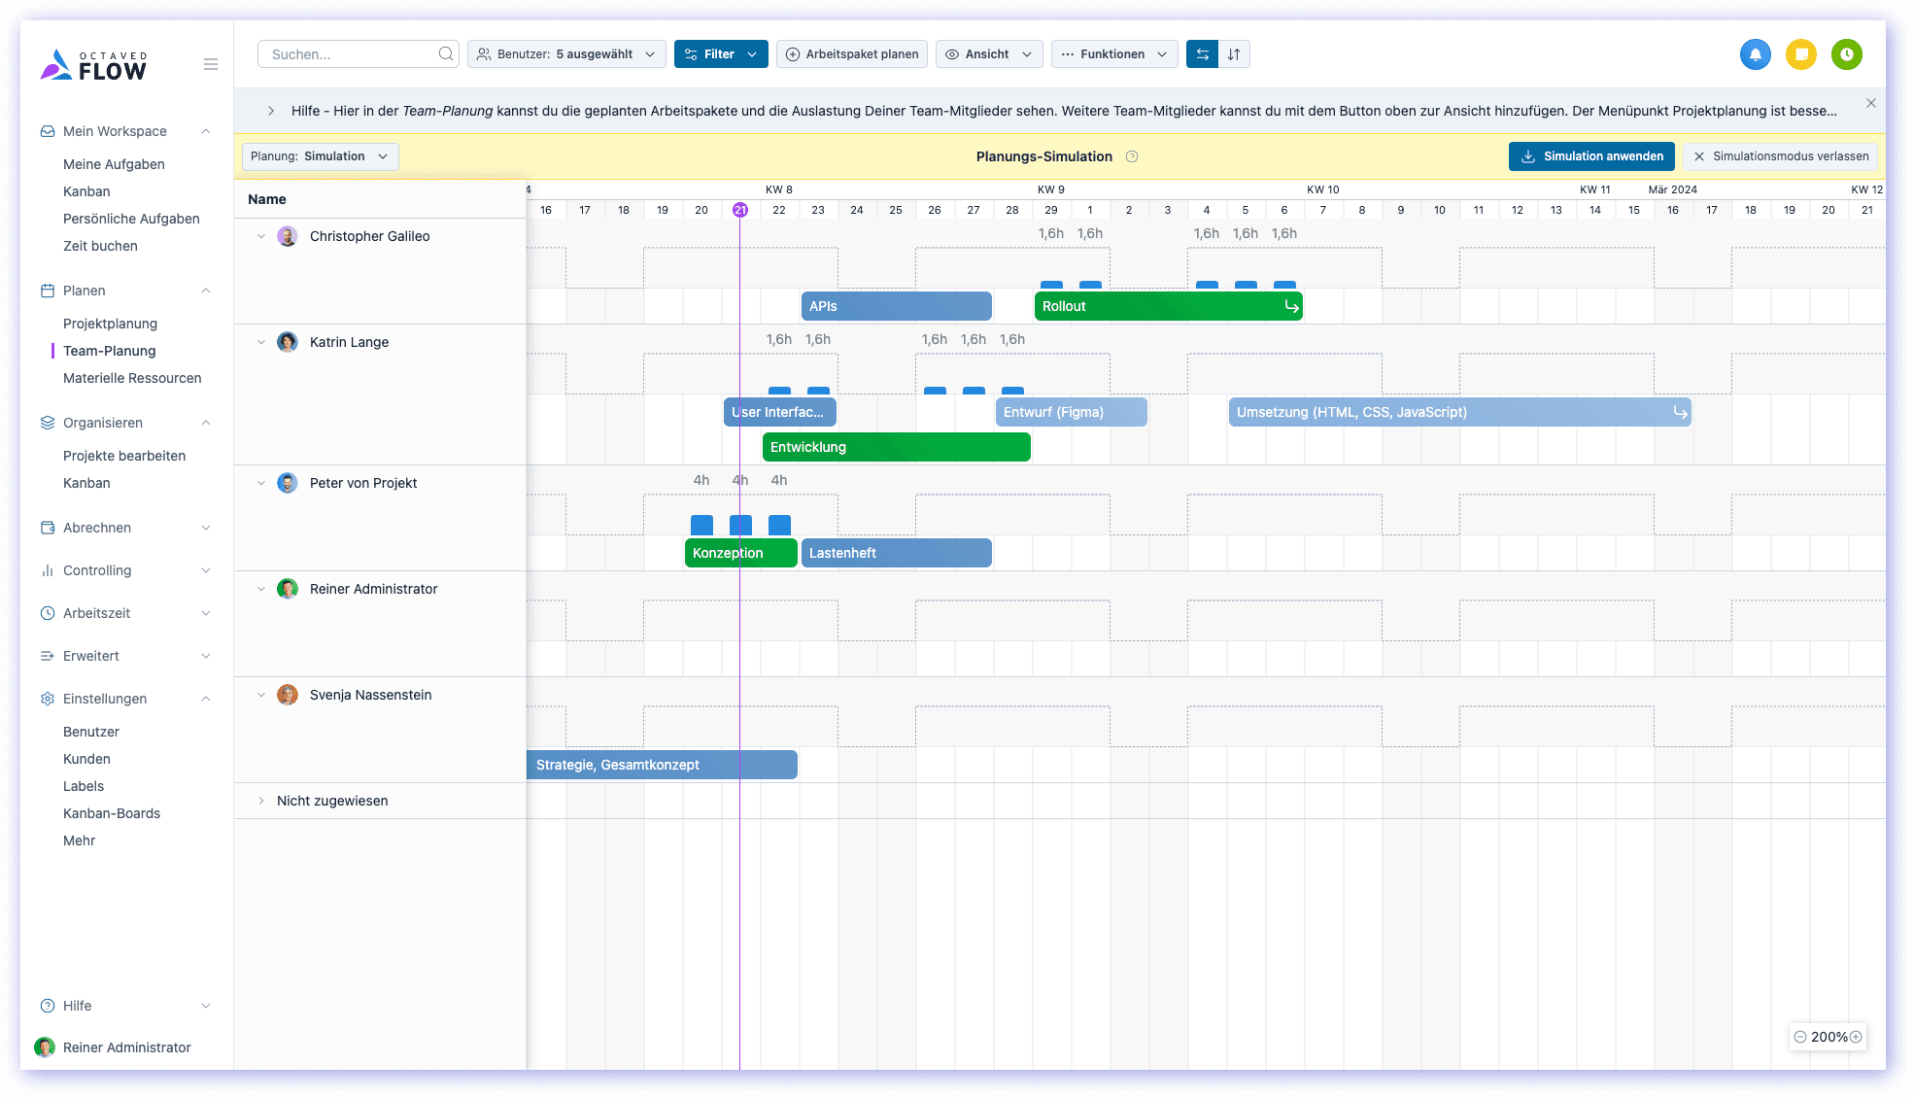The width and height of the screenshot is (1914, 1098).
Task: Click the blue notification bell icon
Action: (1755, 54)
